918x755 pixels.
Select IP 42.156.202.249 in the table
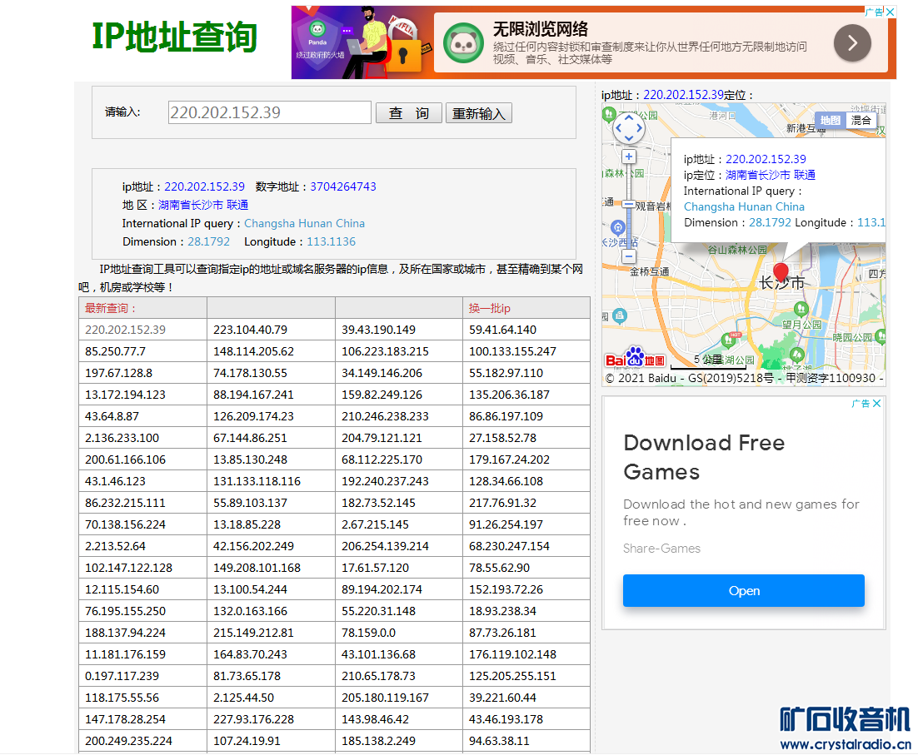tap(253, 546)
